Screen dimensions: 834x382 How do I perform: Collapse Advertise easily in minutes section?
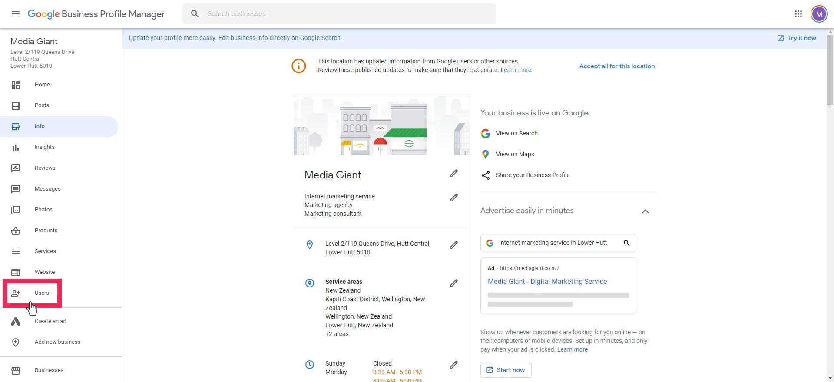(x=645, y=211)
